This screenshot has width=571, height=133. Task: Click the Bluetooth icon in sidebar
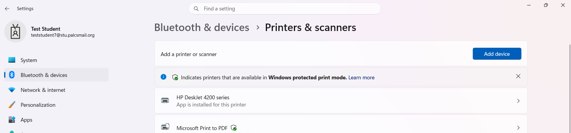(x=12, y=75)
